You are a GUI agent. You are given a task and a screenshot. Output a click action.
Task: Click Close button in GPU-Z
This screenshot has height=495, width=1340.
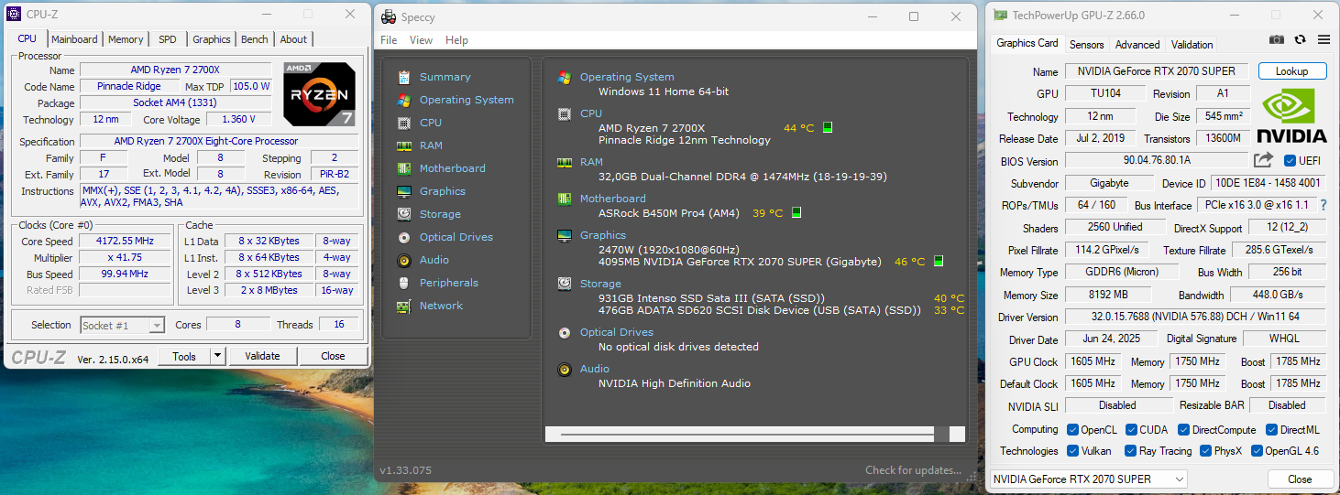tap(1300, 479)
